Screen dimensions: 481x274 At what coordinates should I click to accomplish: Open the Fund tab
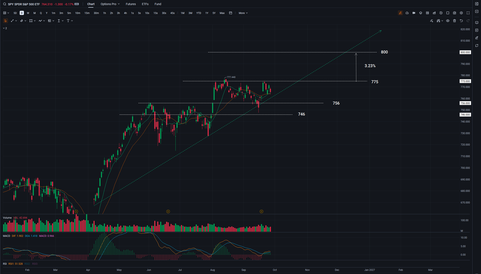click(x=158, y=4)
